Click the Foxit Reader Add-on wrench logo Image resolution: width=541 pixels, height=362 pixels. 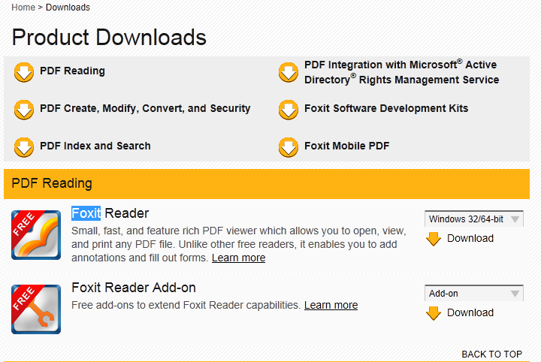click(36, 309)
